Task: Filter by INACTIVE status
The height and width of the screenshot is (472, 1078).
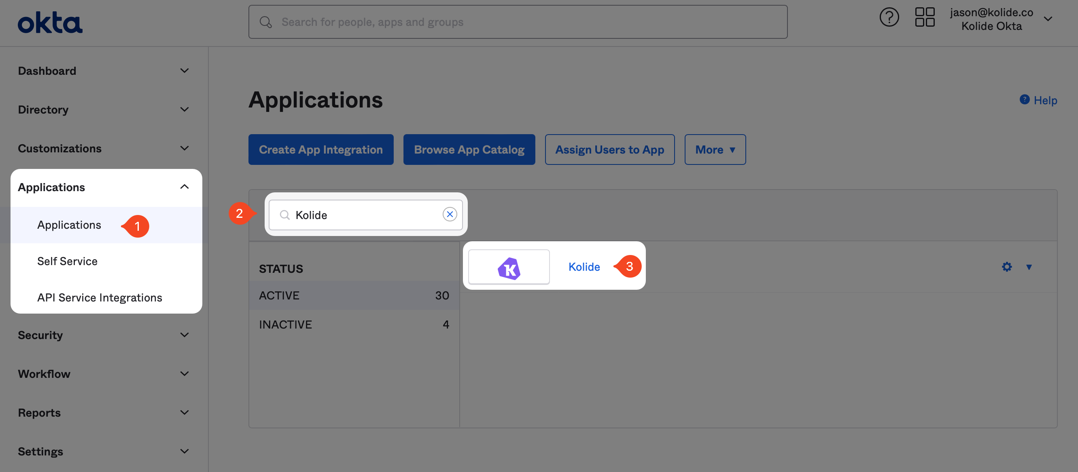Action: pos(354,324)
